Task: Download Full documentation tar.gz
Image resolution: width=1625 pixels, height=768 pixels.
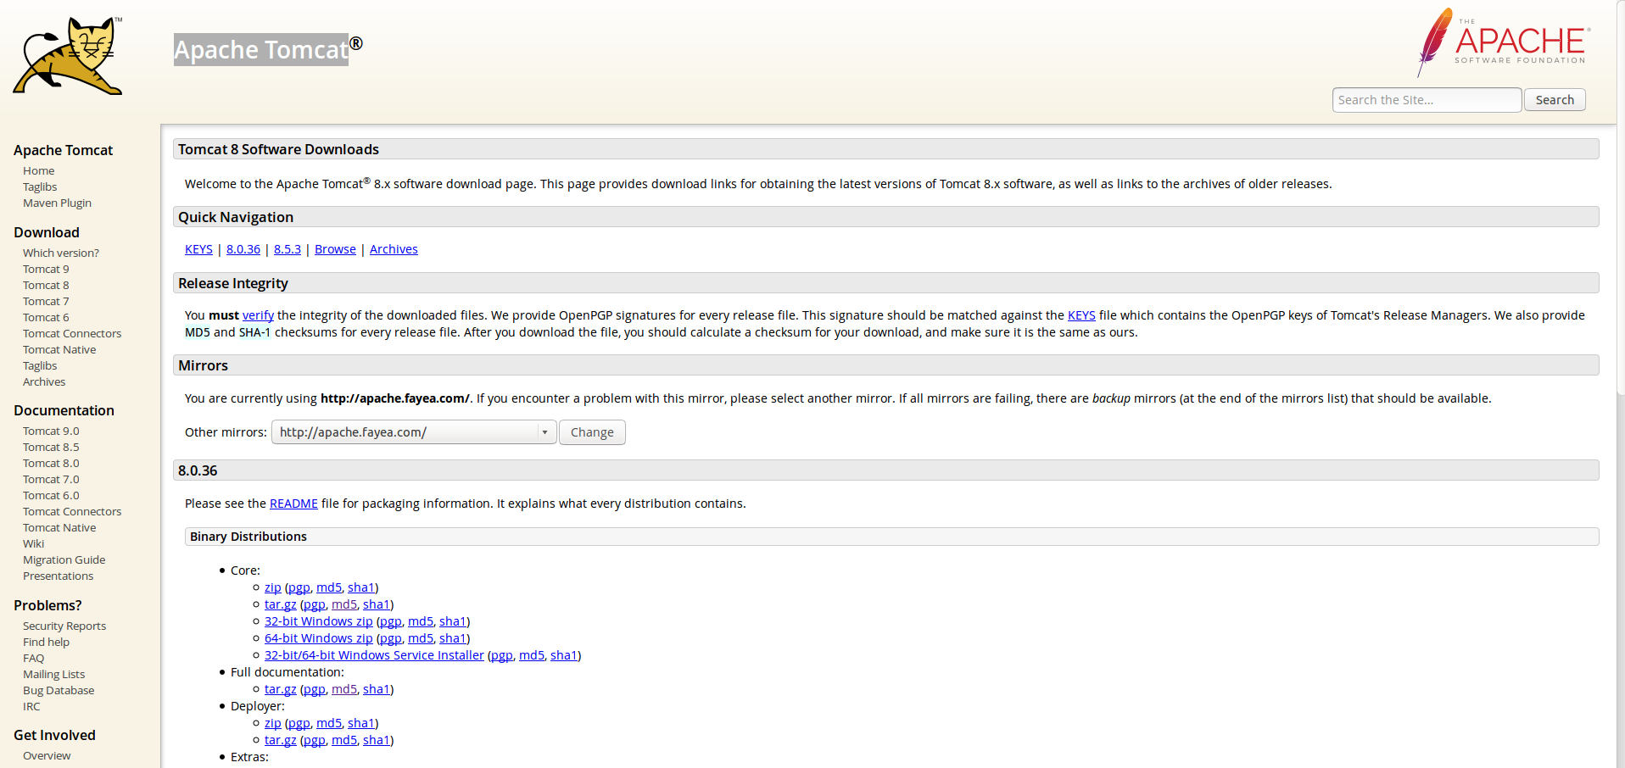Action: click(x=280, y=689)
